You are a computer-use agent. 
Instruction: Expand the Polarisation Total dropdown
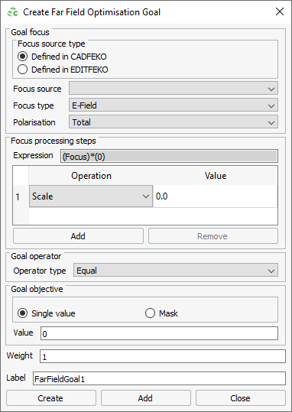174,122
